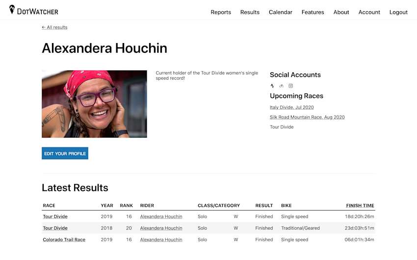Click Alexandera Houchin rider link in 2018 row
Viewport: 417px width, 260px height.
[x=161, y=228]
